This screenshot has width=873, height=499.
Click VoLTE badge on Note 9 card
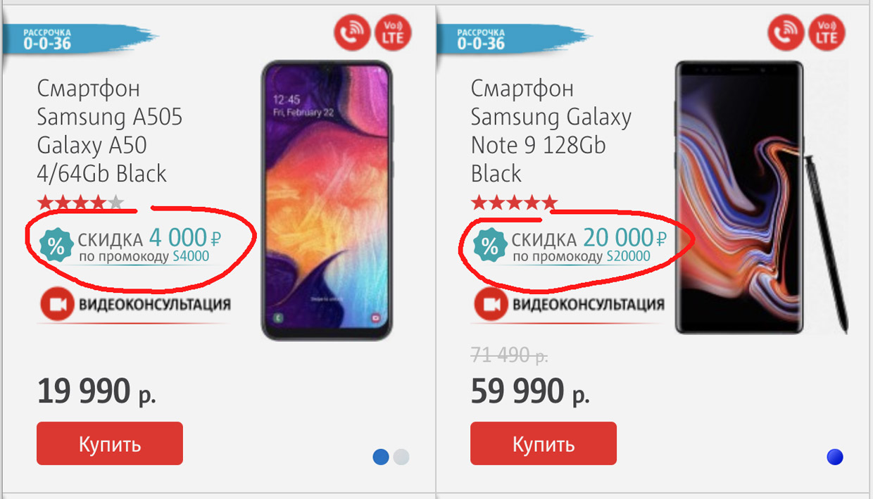(x=827, y=34)
